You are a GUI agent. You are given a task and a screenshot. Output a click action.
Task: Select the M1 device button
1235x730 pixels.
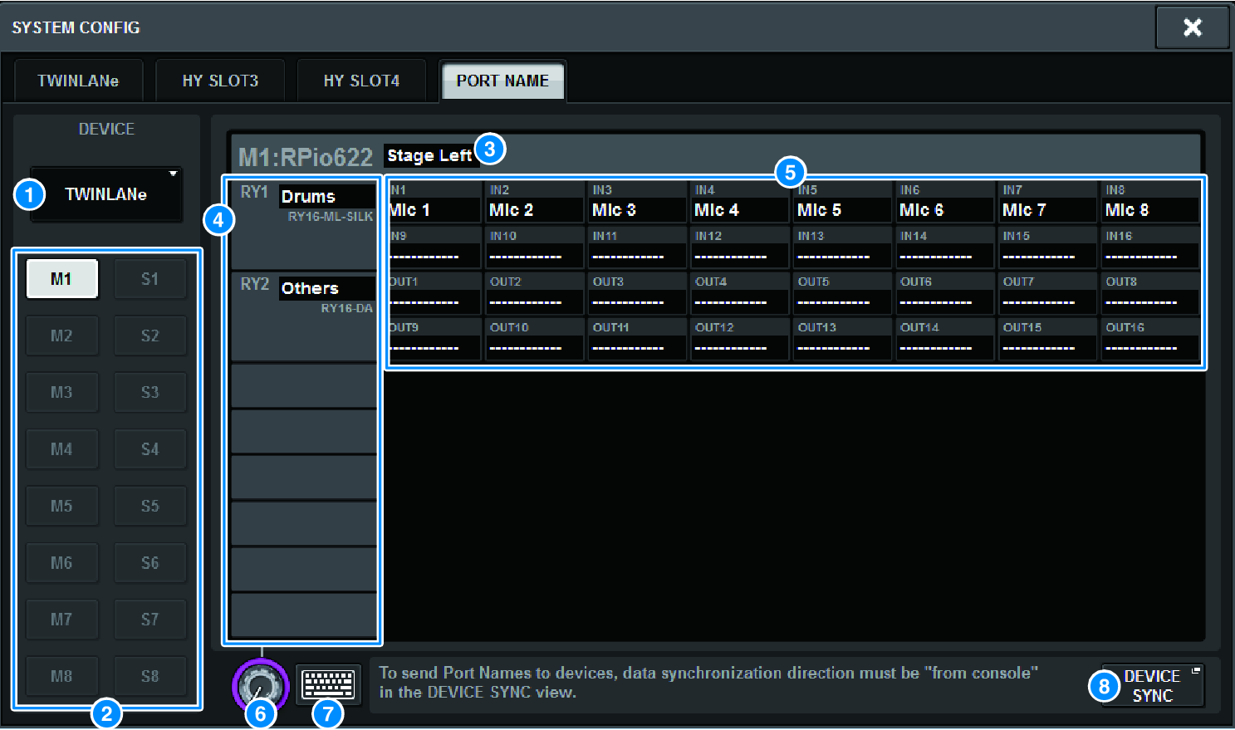click(61, 279)
